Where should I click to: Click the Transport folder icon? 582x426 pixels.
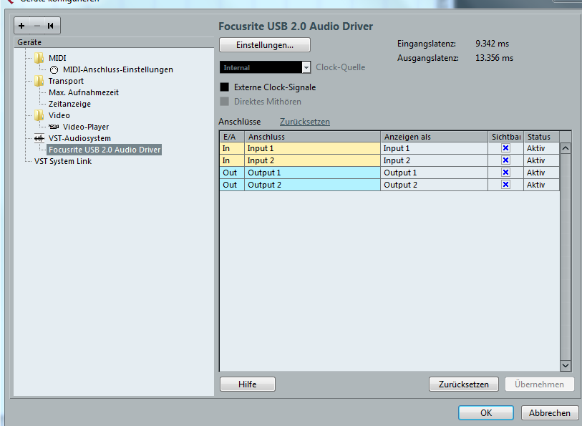coord(39,81)
